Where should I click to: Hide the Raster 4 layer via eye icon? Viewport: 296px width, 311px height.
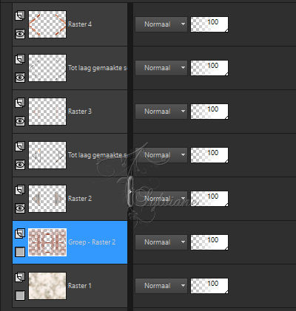[20, 34]
